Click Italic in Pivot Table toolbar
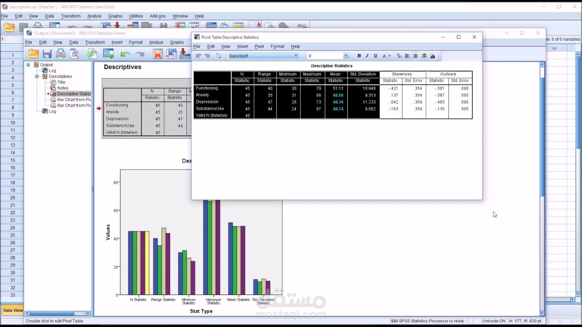This screenshot has height=327, width=582. 367,56
